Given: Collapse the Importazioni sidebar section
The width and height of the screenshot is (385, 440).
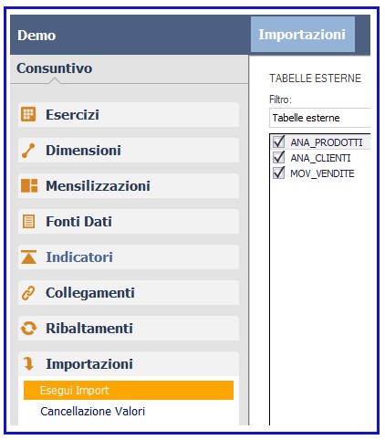Looking at the screenshot, I should (129, 364).
